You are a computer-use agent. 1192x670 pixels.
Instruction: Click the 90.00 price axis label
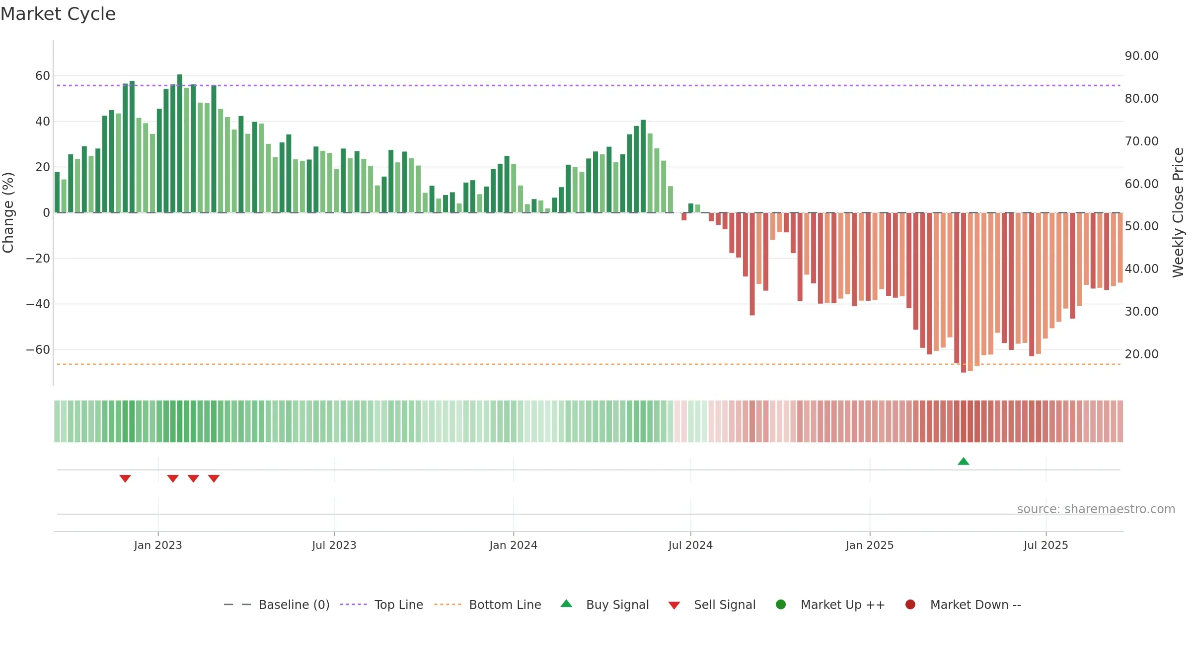1141,56
